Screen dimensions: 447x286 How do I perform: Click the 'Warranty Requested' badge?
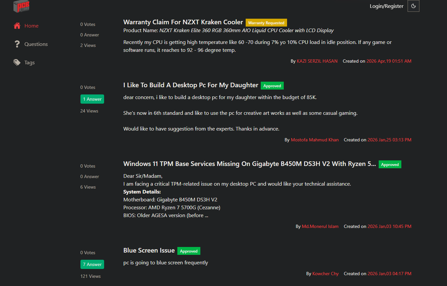[266, 23]
